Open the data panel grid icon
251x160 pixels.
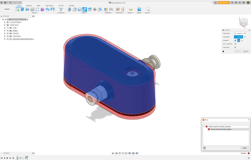[2, 3]
